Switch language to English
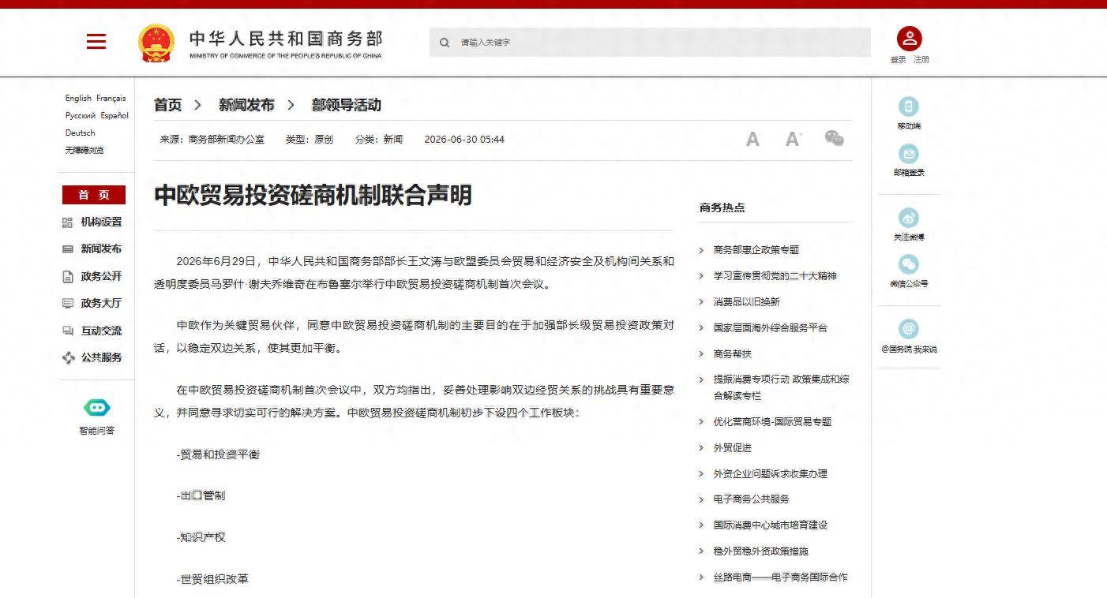This screenshot has height=598, width=1107. [78, 99]
